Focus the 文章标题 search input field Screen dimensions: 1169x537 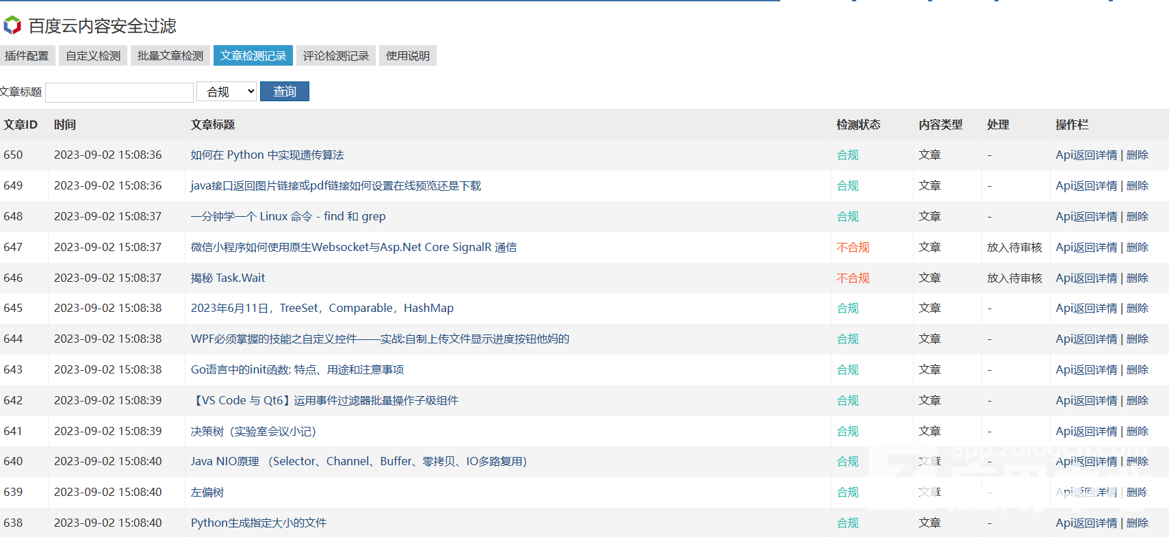pos(119,92)
